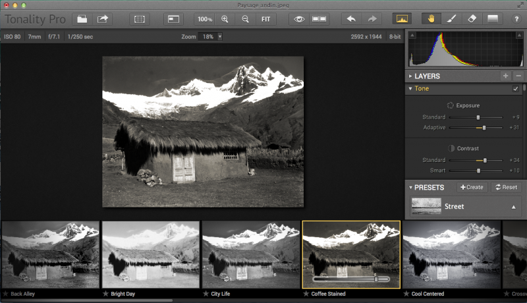Click the histogram graph

click(x=466, y=49)
